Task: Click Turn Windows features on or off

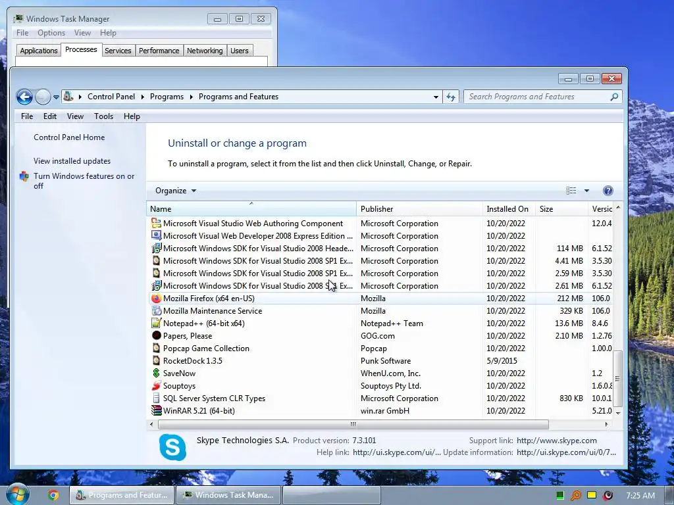Action: click(84, 181)
